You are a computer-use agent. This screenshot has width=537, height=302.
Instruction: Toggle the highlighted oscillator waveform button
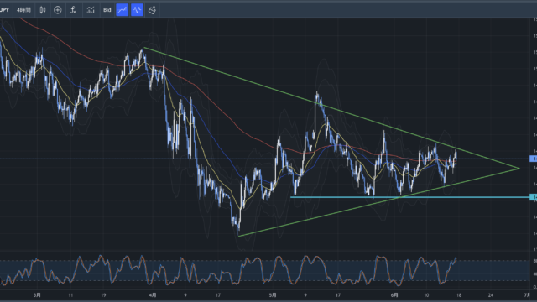pyautogui.click(x=137, y=10)
